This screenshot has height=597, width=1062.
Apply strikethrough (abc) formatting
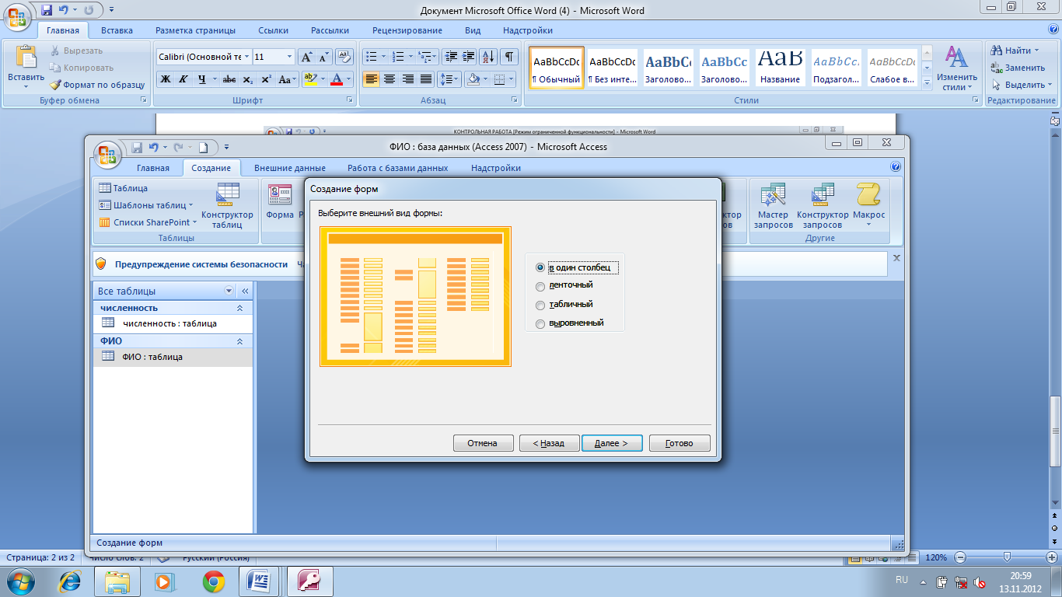pos(229,79)
